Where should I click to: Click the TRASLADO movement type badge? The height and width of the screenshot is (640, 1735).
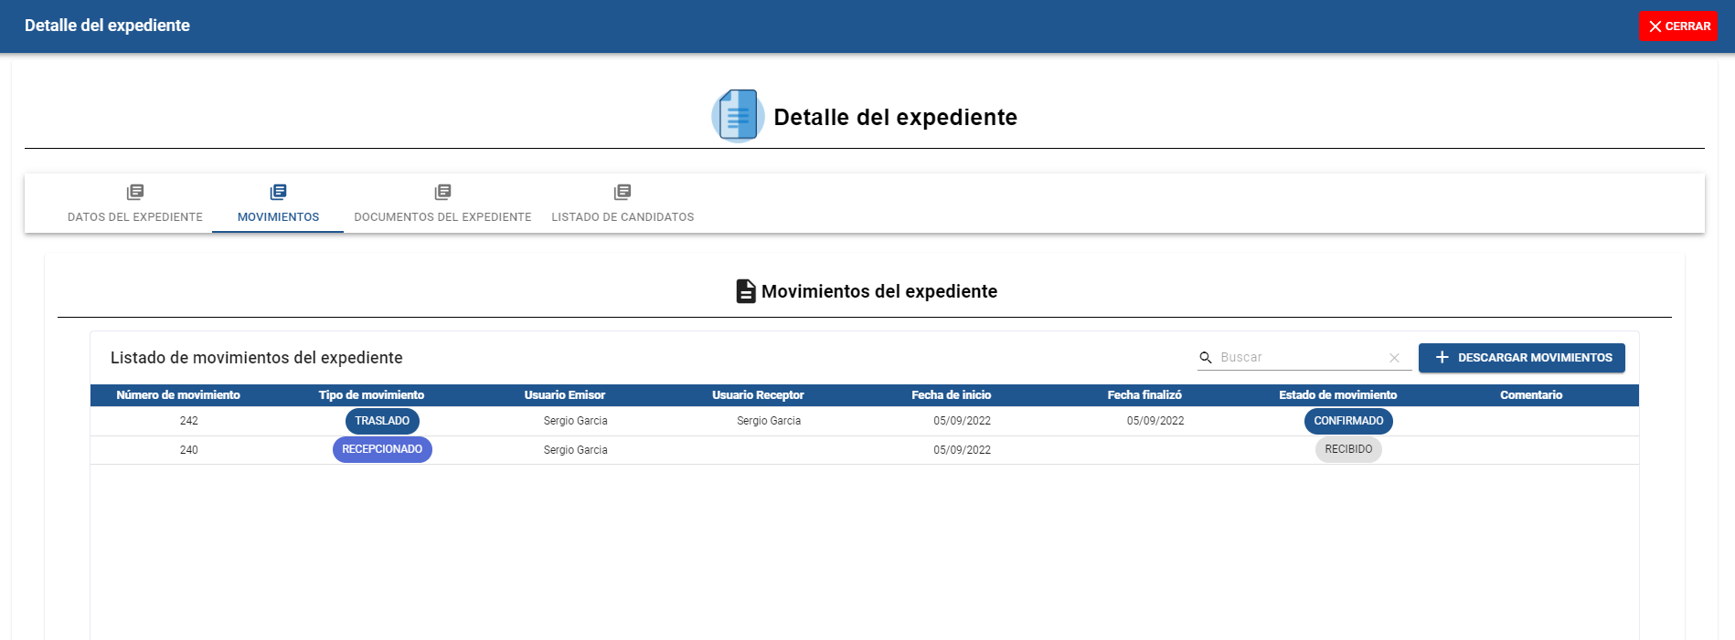(x=382, y=421)
